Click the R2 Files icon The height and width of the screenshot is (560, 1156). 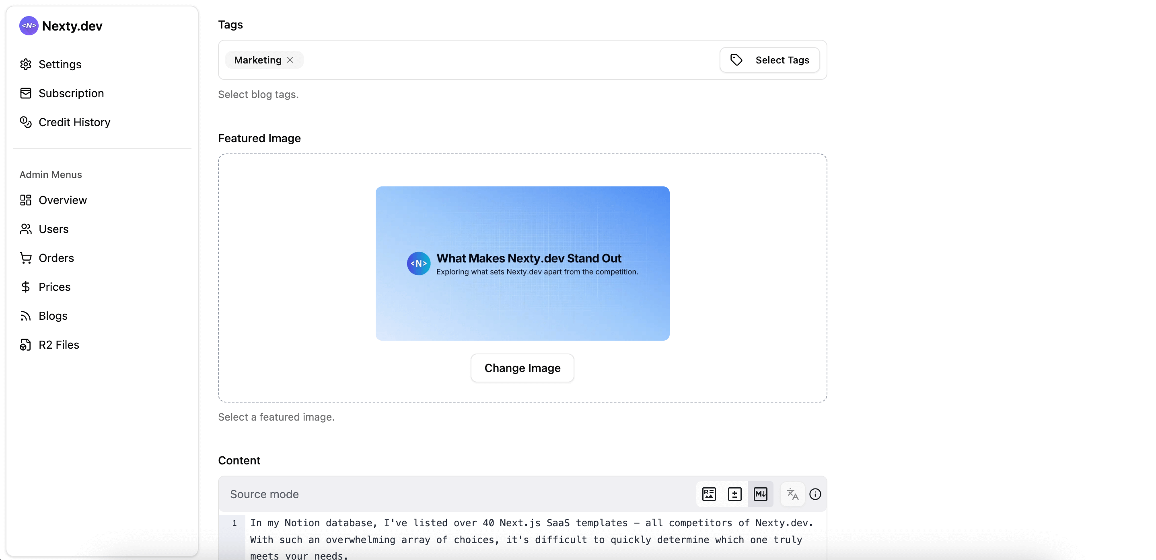point(26,345)
